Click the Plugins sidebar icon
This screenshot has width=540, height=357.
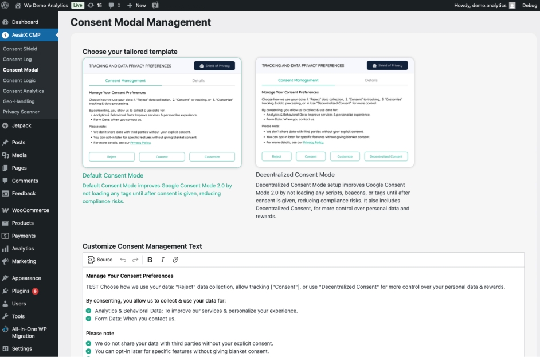pos(5,291)
